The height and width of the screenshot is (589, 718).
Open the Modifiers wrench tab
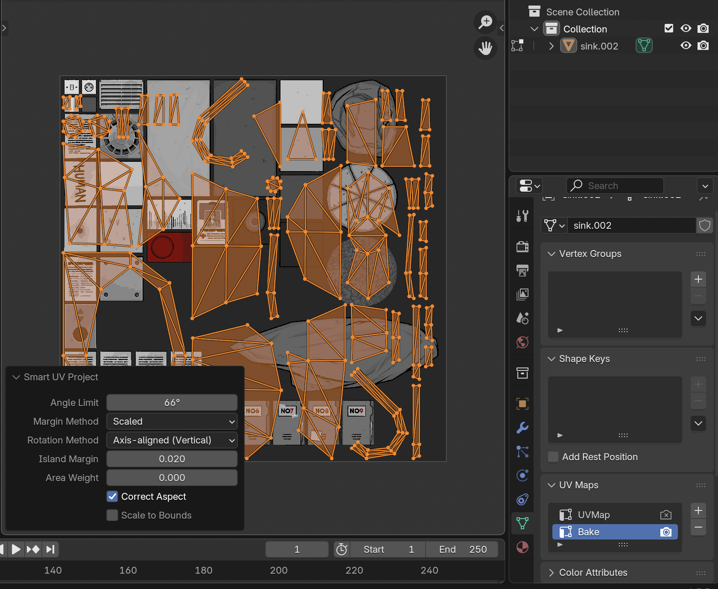point(522,428)
